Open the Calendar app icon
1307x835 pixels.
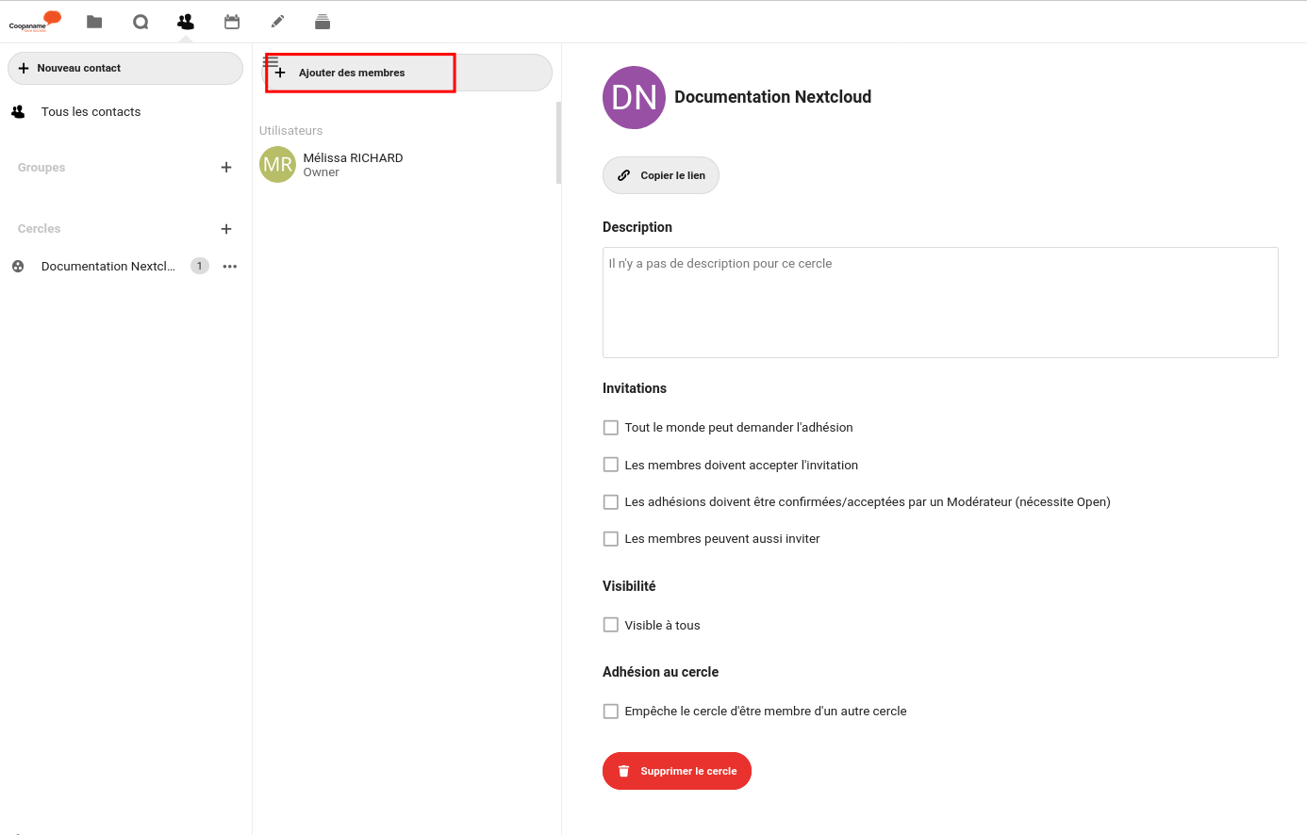[232, 22]
